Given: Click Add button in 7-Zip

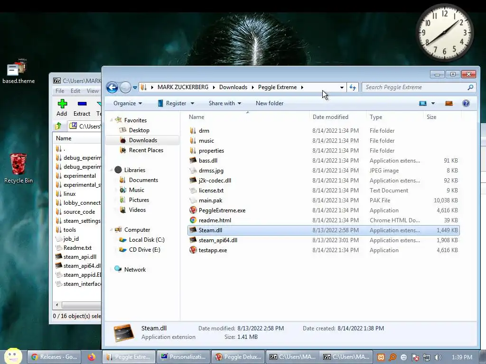Looking at the screenshot, I should coord(62,108).
